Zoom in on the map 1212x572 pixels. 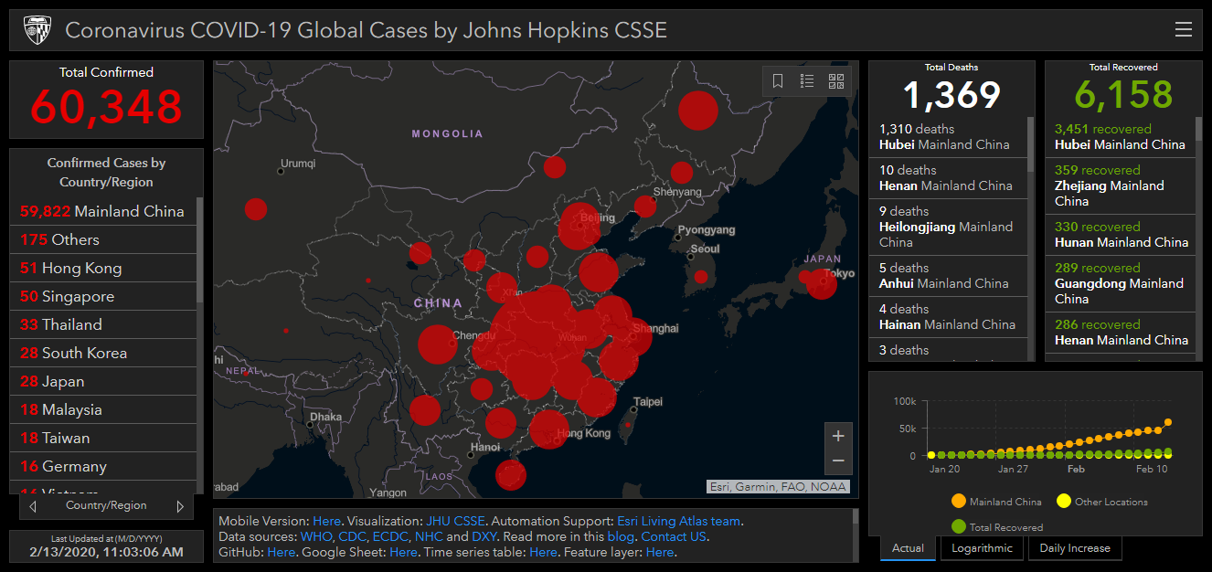pos(838,436)
